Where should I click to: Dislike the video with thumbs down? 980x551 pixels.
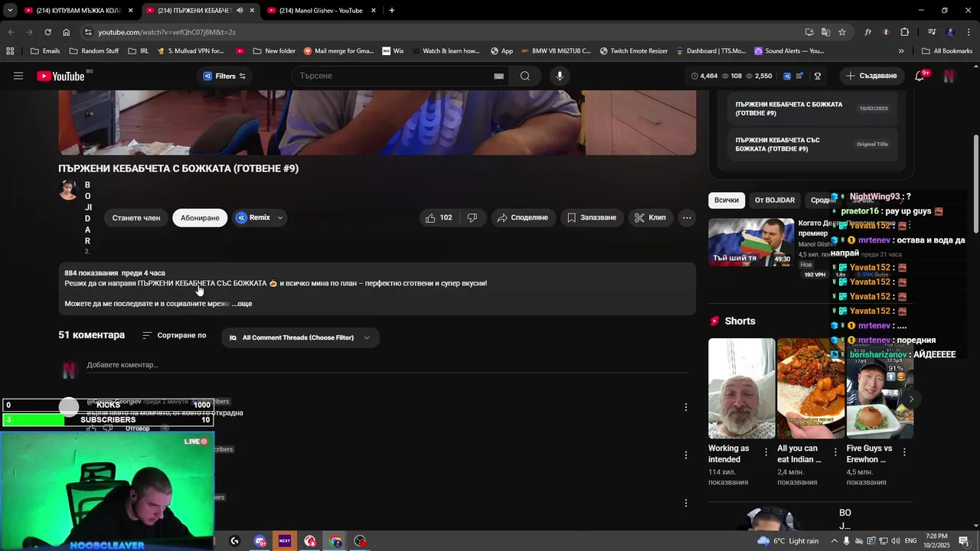(x=472, y=217)
